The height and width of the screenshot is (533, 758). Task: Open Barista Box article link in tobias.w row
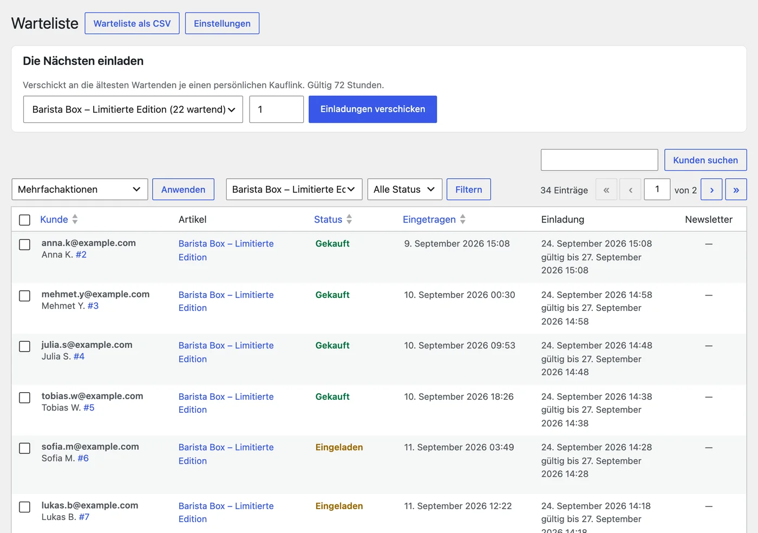226,403
